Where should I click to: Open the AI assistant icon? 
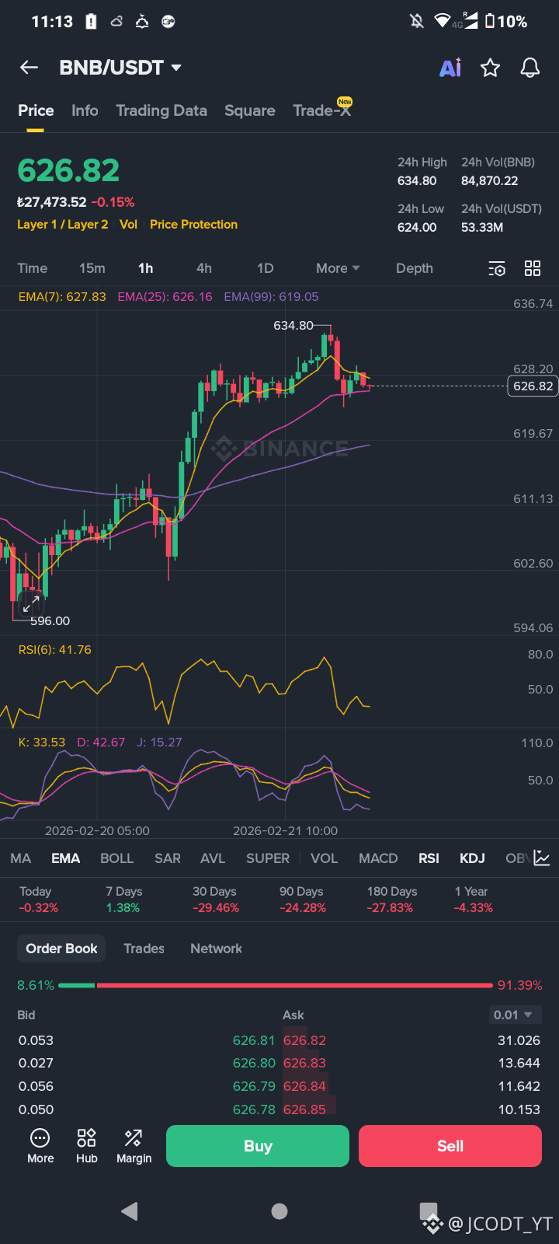[x=450, y=68]
